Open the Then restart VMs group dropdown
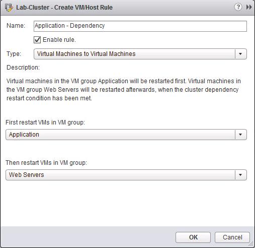Viewport: 255px width, 248px height. point(126,175)
